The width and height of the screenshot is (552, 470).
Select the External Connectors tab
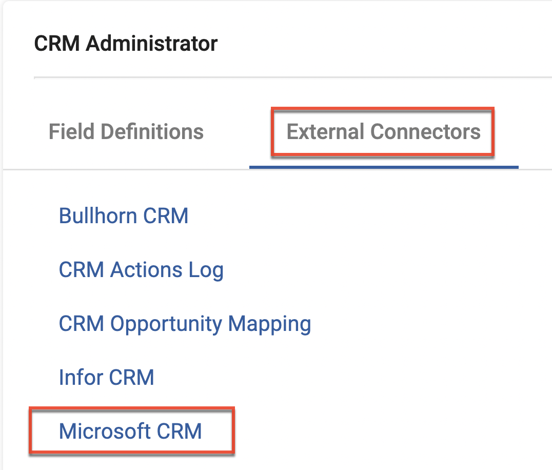pyautogui.click(x=383, y=132)
